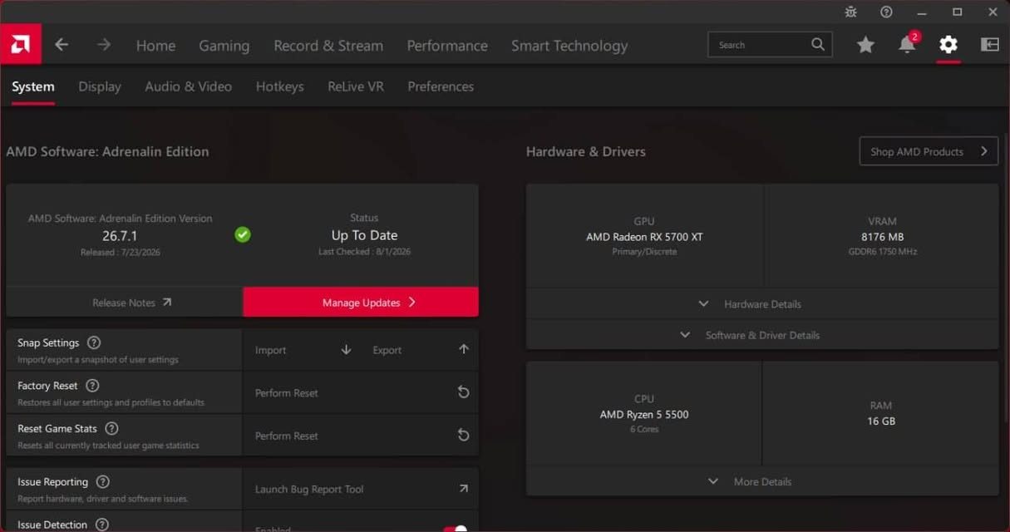Select the System tab
Viewport: 1010px width, 532px height.
(x=33, y=86)
